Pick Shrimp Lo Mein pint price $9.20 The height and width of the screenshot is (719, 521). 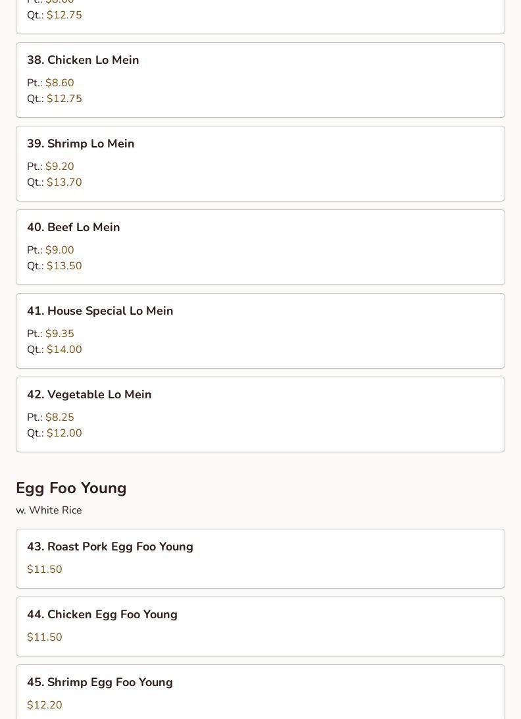point(59,167)
